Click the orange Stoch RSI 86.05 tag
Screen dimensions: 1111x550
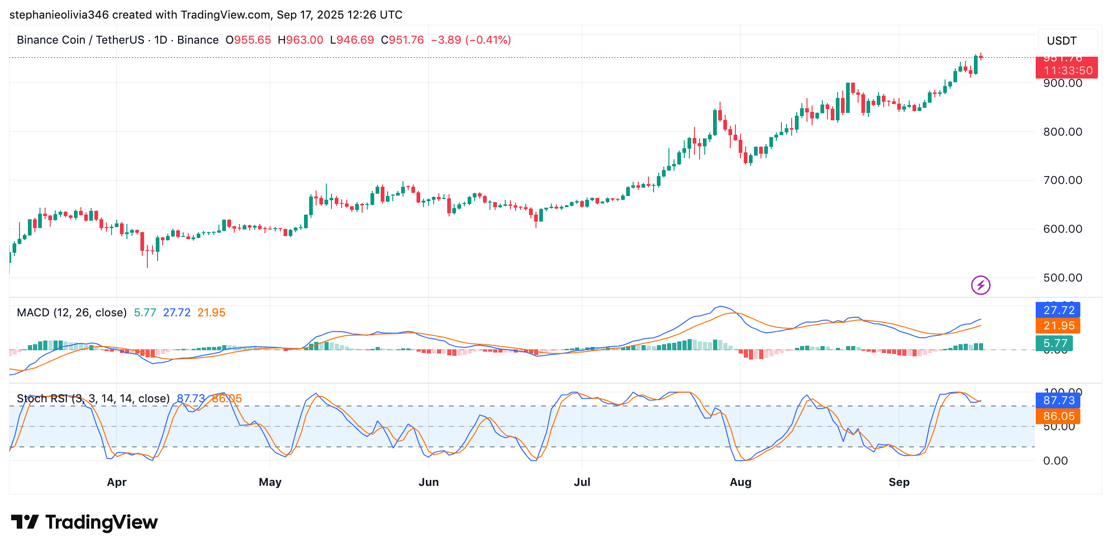1058,416
